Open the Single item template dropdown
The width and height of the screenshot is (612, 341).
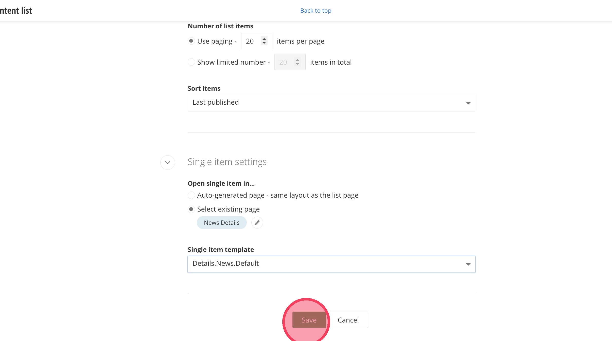click(x=331, y=264)
